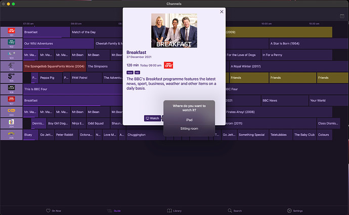Screen dimensions: 349x215
Task: Open the Search tab
Action: (x=234, y=210)
